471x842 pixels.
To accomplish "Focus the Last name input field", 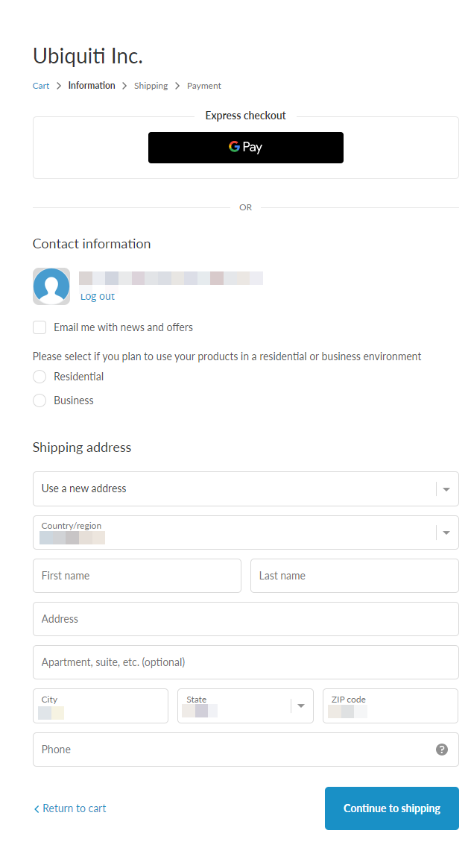I will coord(354,576).
